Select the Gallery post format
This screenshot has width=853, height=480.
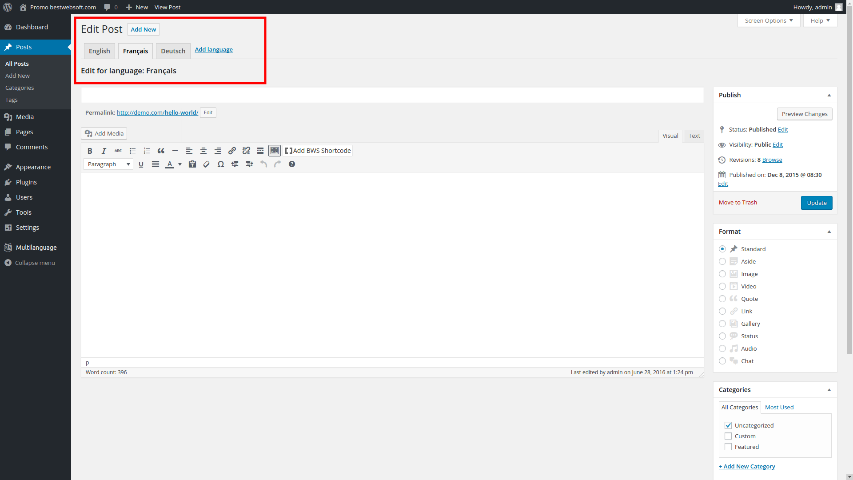click(x=722, y=324)
